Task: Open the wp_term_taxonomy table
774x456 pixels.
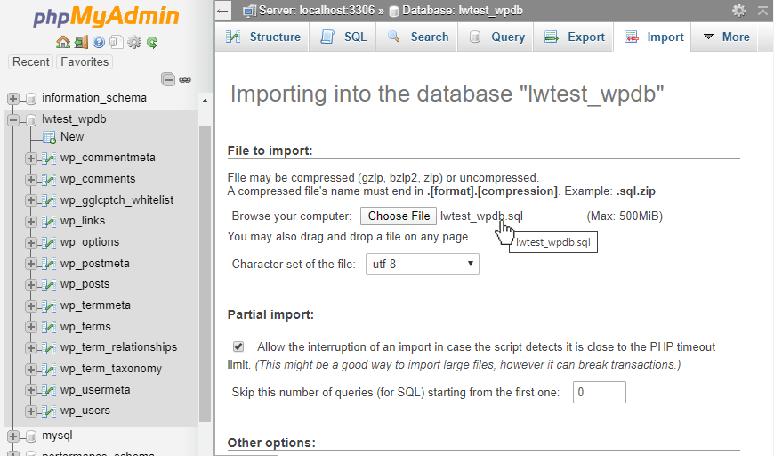Action: pos(111,369)
